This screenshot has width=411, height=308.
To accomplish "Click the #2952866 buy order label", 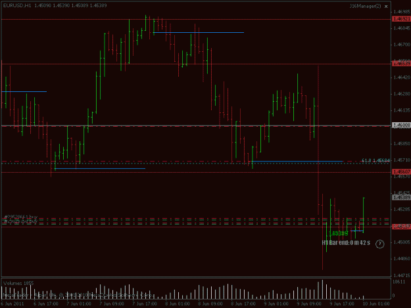I will (x=20, y=217).
